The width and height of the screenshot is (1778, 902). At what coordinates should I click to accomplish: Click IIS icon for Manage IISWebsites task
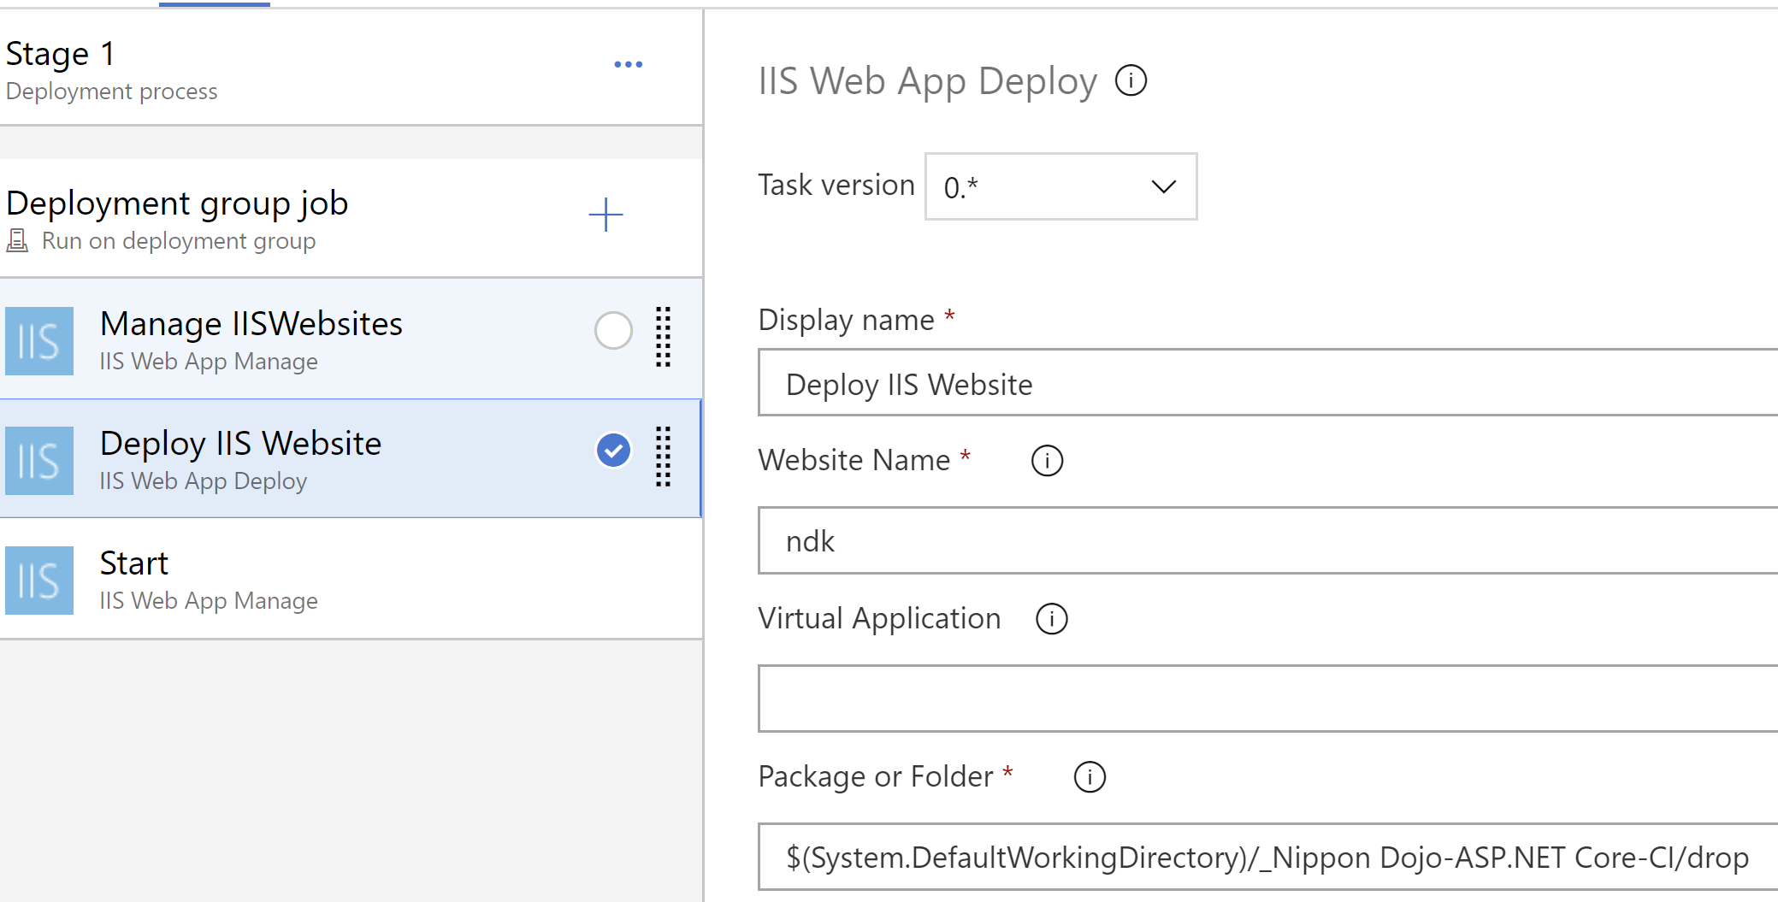(39, 341)
